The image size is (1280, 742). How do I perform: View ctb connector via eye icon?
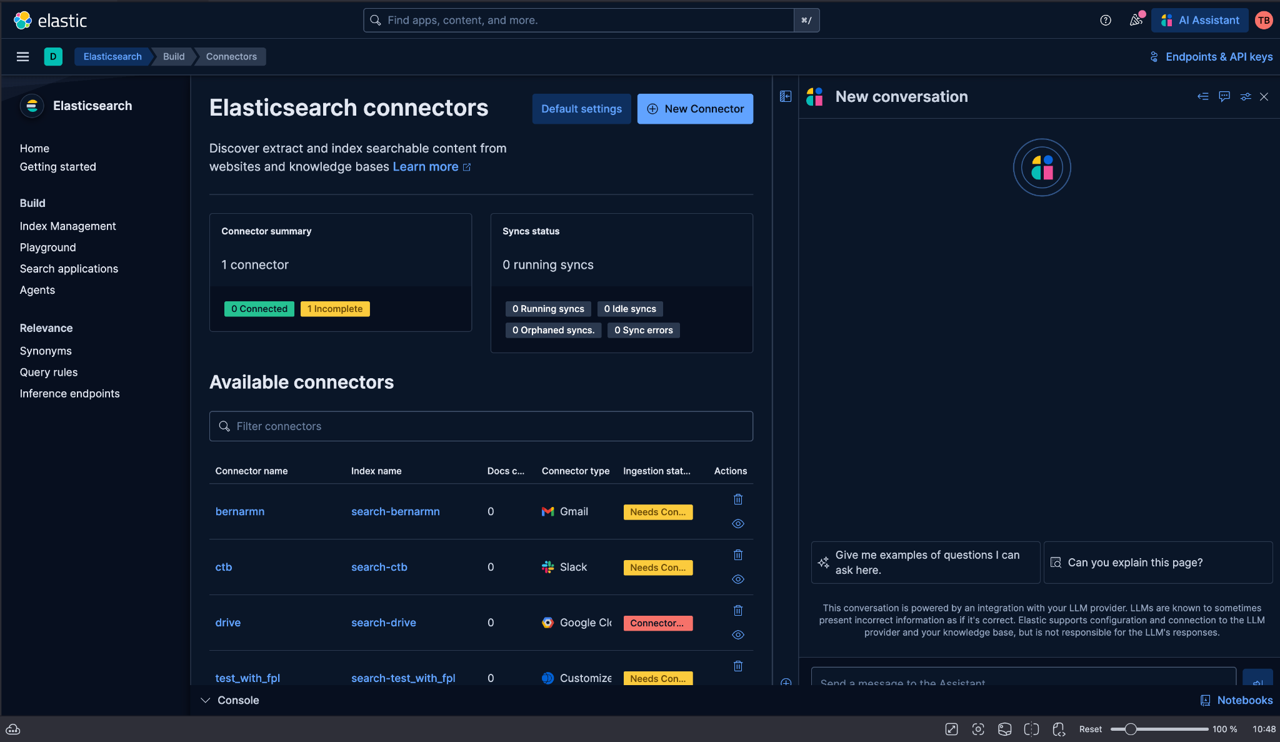pos(738,579)
